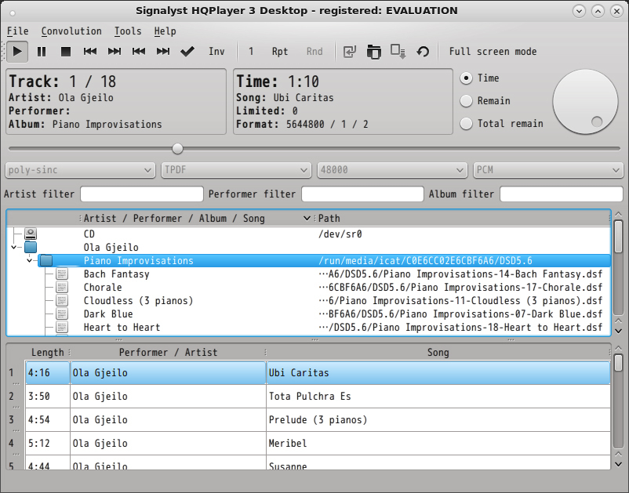The width and height of the screenshot is (629, 493).
Task: Click the file icon beside Cloudless (3 pianos)
Action: coord(62,301)
